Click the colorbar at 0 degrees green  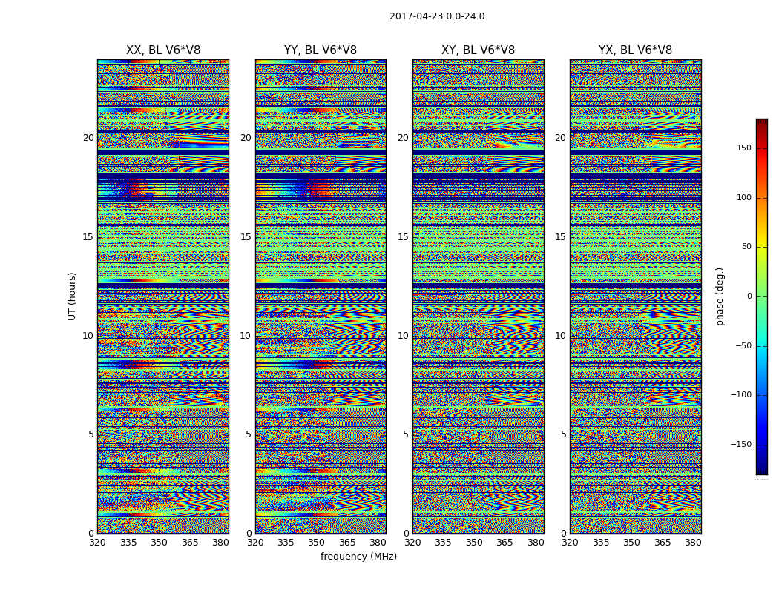(x=762, y=296)
